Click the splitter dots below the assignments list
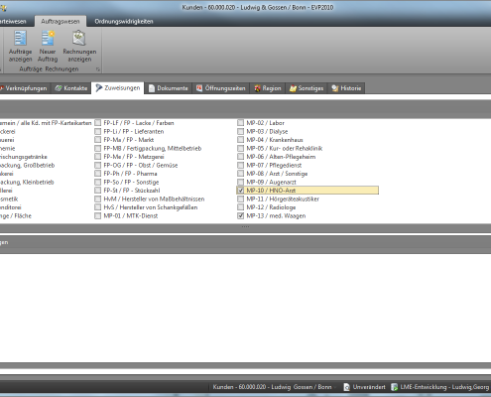This screenshot has width=491, height=397. 245,227
